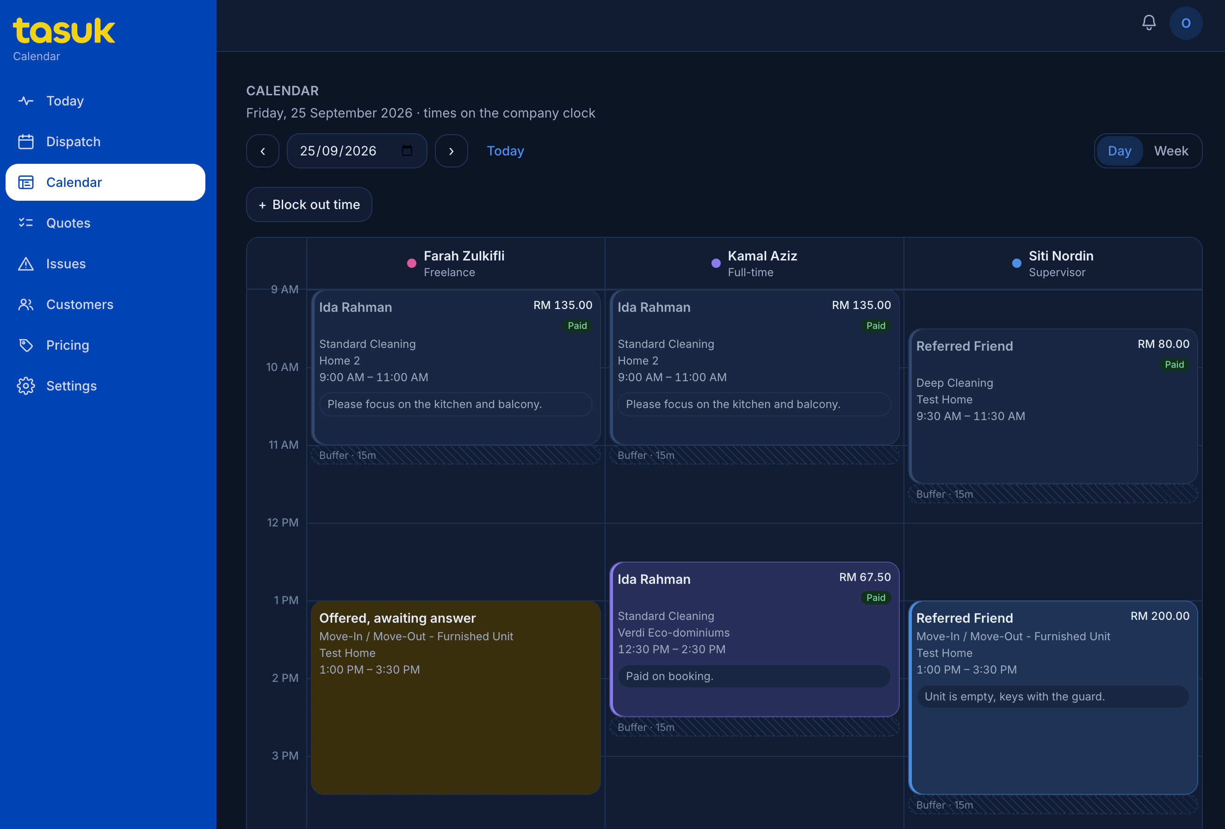Open Referred Friend RM 200.00 booking
The height and width of the screenshot is (829, 1225).
click(x=1052, y=697)
